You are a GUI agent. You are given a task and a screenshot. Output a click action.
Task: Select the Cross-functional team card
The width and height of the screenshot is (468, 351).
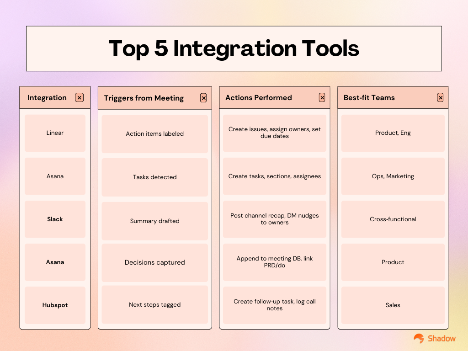click(393, 219)
